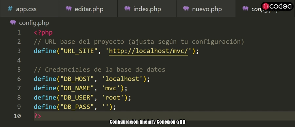
Task: Click line number 10 in the gutter
Action: tap(17, 116)
